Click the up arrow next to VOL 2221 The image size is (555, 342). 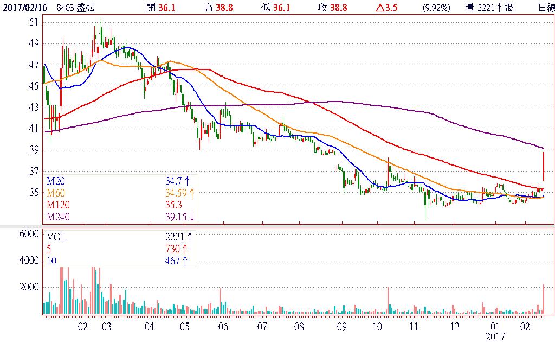tap(190, 237)
